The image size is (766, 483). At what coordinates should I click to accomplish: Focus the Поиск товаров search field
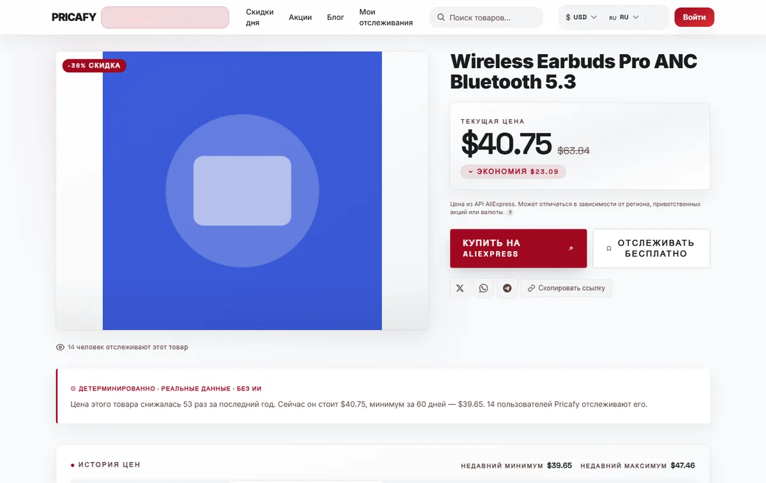click(x=486, y=17)
